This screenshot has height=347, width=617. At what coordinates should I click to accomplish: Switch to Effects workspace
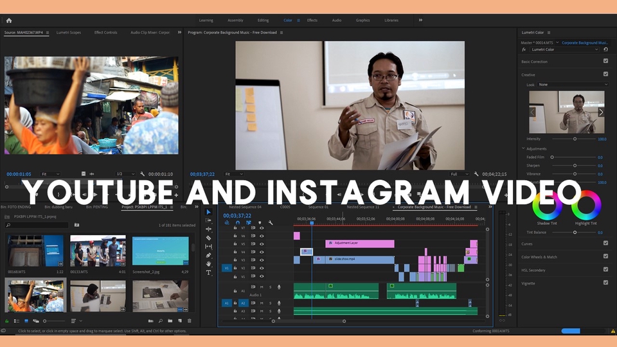click(x=312, y=21)
